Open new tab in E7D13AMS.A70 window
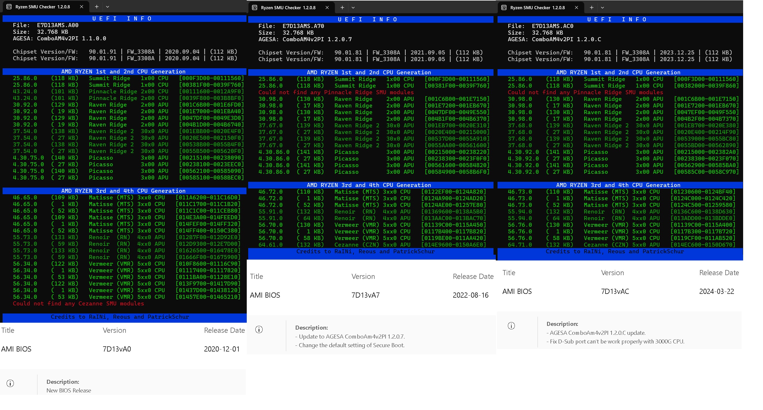Image resolution: width=763 pixels, height=410 pixels. [x=342, y=7]
